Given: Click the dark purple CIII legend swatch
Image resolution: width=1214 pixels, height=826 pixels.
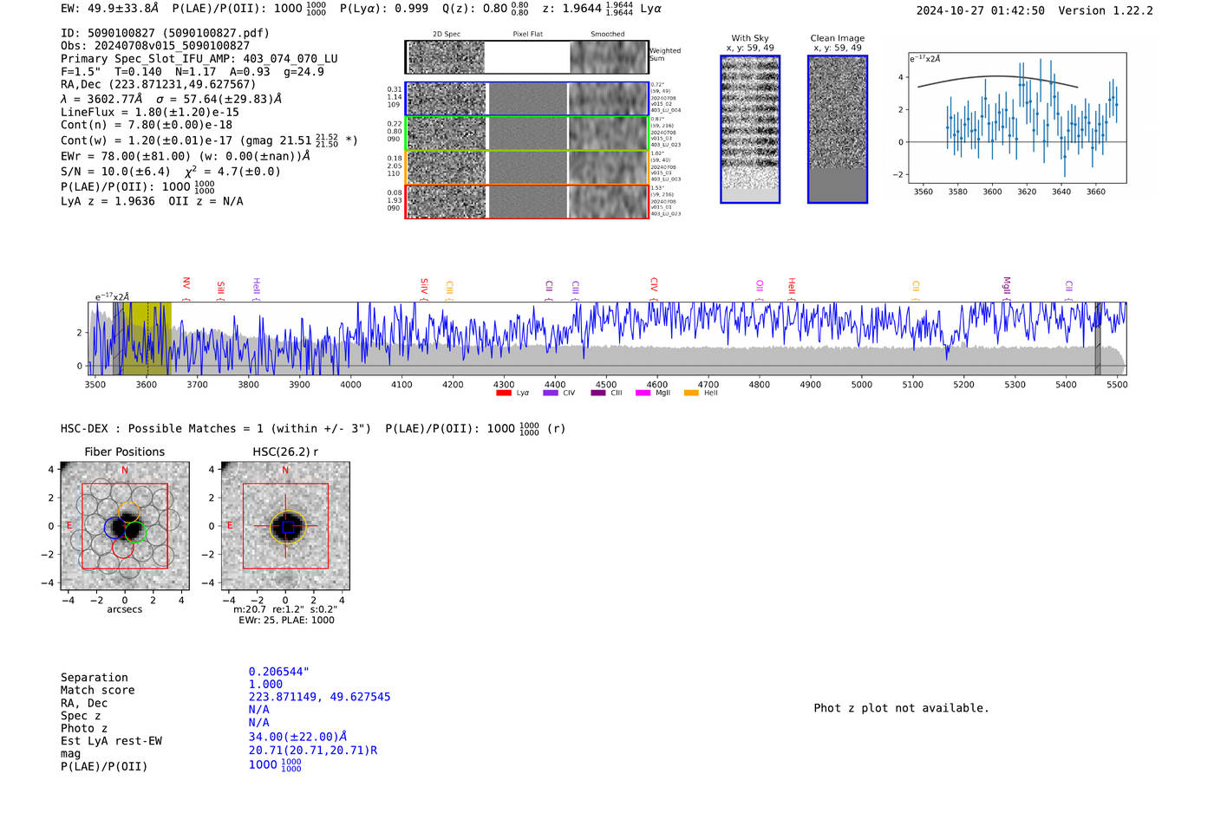Looking at the screenshot, I should pyautogui.click(x=598, y=393).
